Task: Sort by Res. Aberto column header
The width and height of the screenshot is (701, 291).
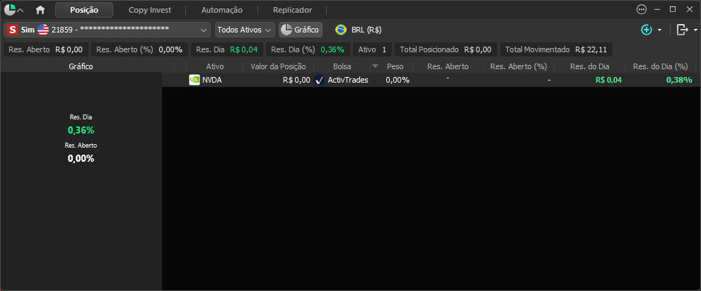Action: [x=448, y=66]
